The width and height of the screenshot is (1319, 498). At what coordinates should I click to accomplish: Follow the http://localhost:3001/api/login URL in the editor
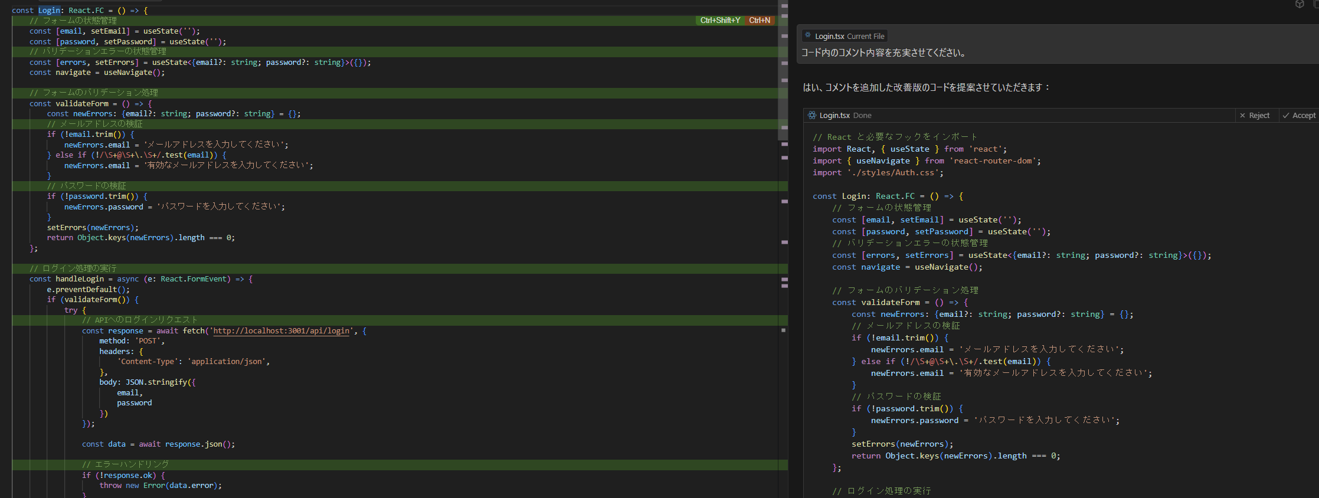click(281, 331)
